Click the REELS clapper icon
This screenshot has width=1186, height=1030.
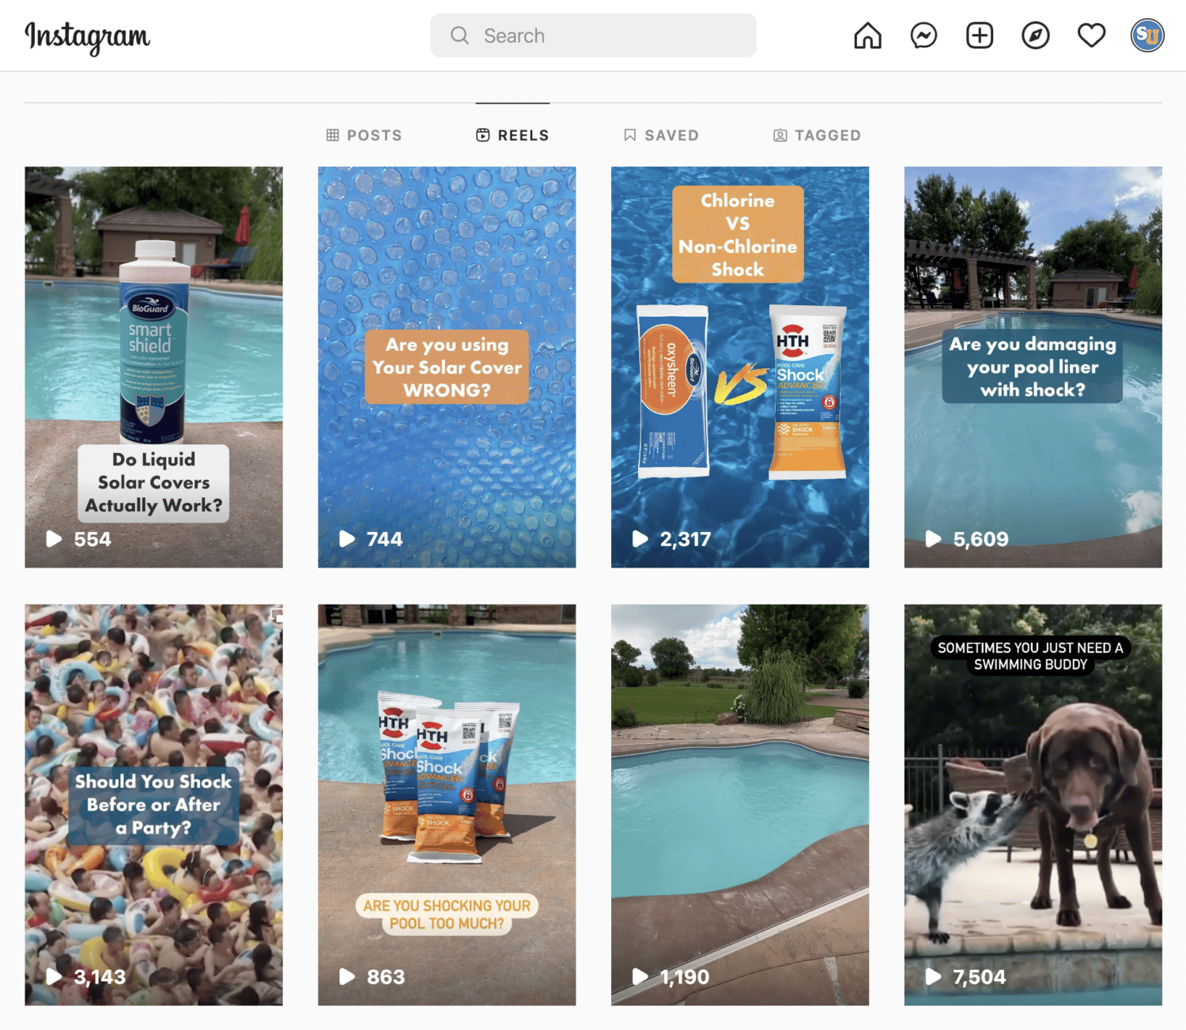tap(482, 135)
